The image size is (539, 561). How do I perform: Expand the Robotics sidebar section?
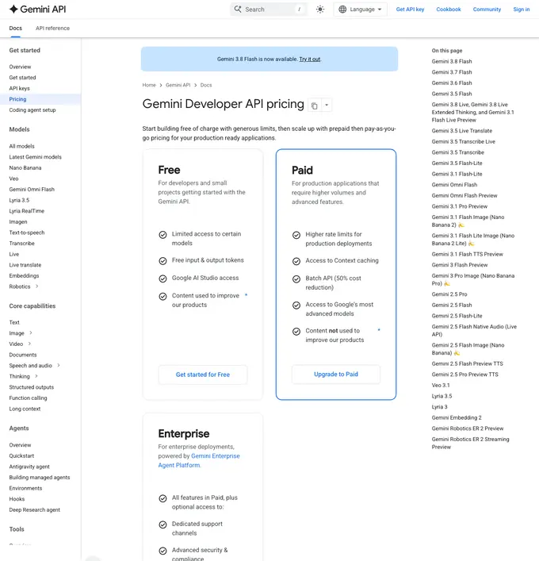pyautogui.click(x=36, y=286)
